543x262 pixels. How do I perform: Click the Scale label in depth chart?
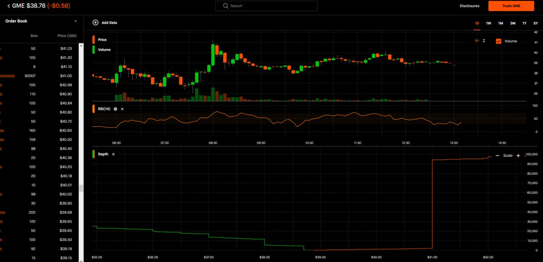[508, 156]
